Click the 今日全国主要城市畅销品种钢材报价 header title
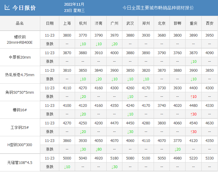The image size is (218, 172). pos(158,8)
